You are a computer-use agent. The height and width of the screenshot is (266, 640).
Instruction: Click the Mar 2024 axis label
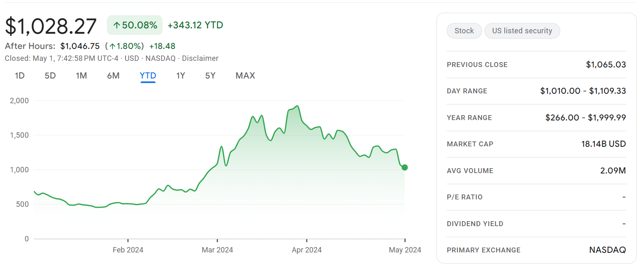tap(217, 250)
